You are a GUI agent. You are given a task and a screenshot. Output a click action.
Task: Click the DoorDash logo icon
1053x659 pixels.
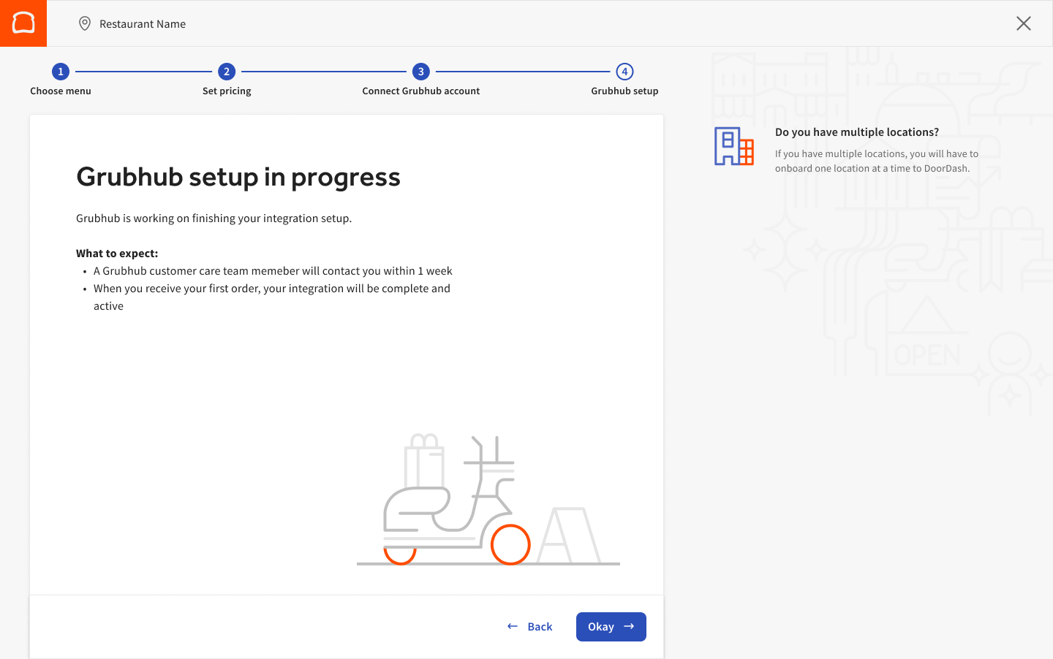tap(23, 23)
